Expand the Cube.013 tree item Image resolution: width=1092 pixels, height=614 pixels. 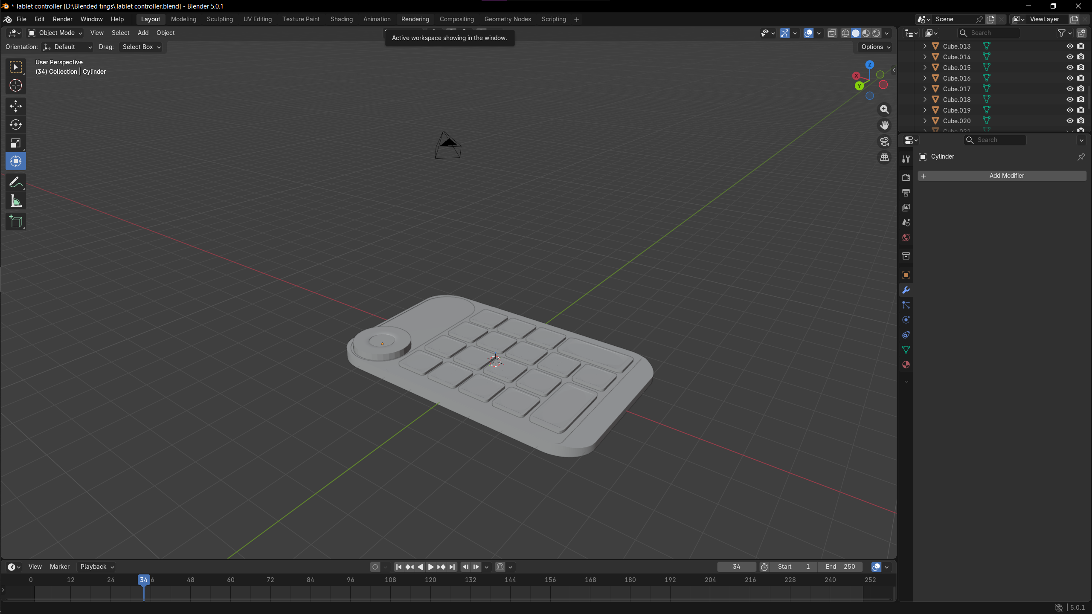[x=925, y=46]
